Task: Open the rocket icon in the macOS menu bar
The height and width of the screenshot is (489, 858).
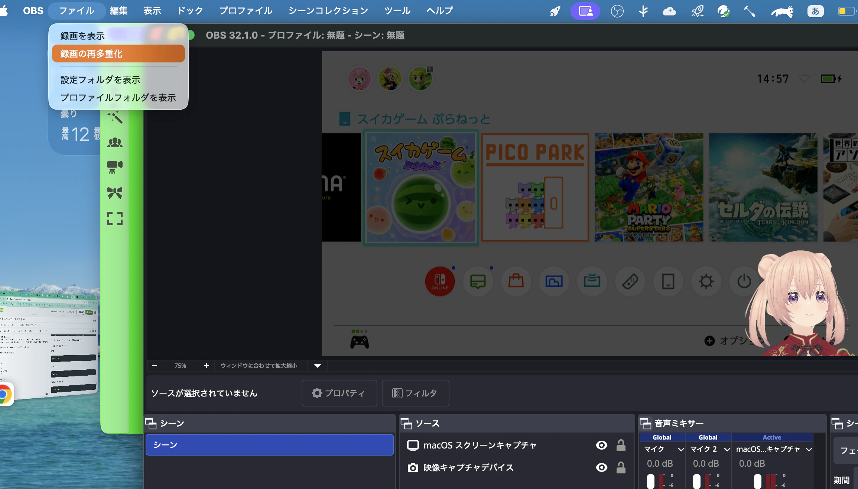Action: (x=555, y=11)
